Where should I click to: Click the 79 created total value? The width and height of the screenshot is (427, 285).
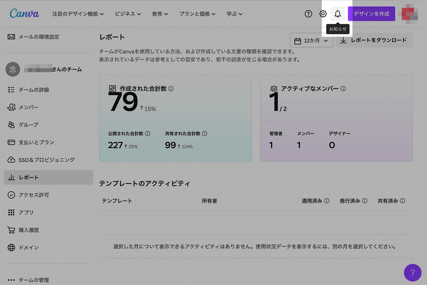point(123,102)
